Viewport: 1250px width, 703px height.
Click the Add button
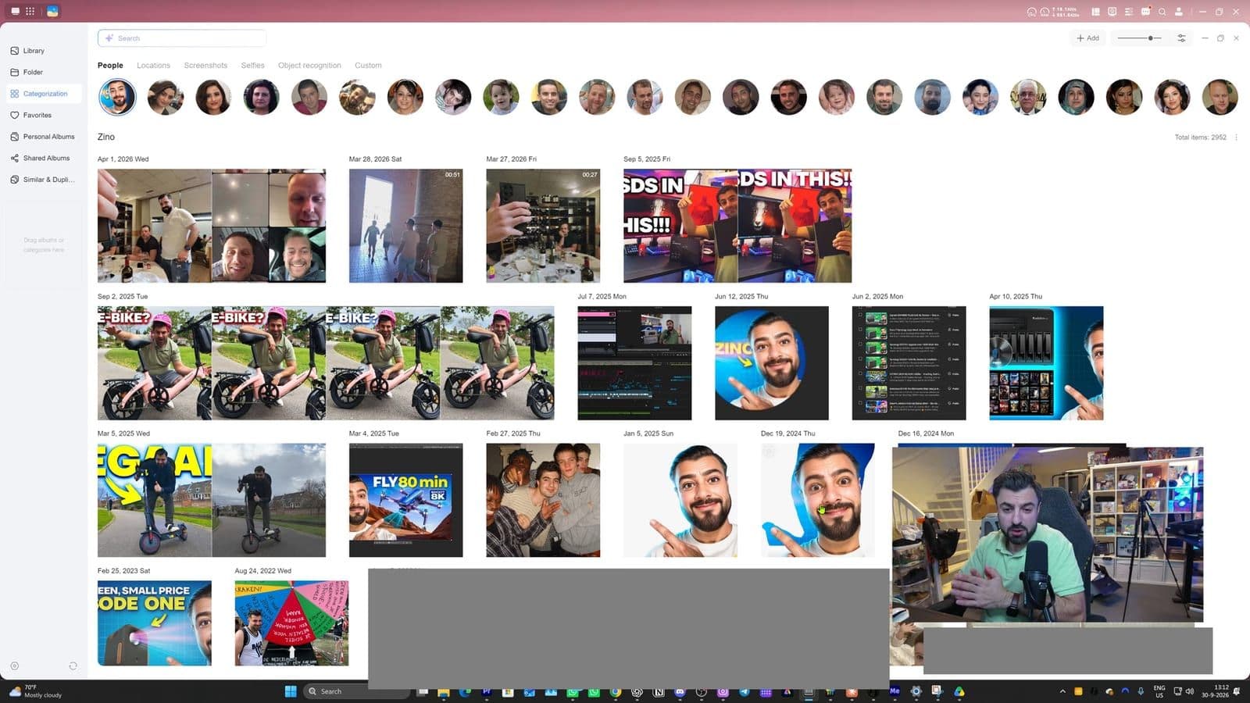pyautogui.click(x=1087, y=38)
